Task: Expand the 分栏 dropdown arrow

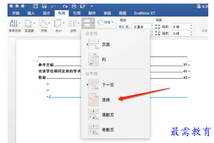Action: (x=78, y=23)
